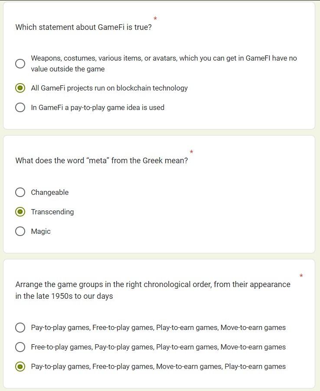This screenshot has width=320, height=391.
Task: Click the red required asterisk on GameFi question
Action: pyautogui.click(x=155, y=19)
